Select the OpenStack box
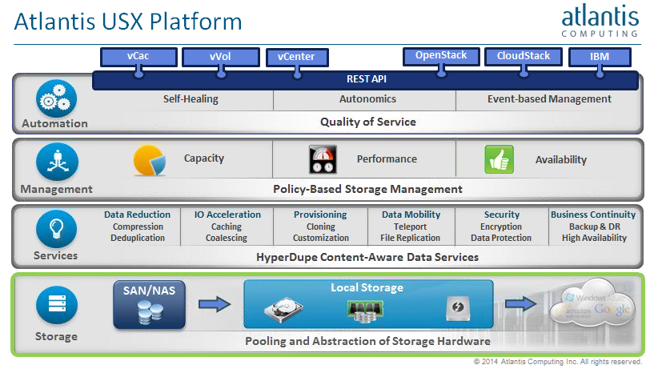The image size is (654, 369). pyautogui.click(x=441, y=56)
